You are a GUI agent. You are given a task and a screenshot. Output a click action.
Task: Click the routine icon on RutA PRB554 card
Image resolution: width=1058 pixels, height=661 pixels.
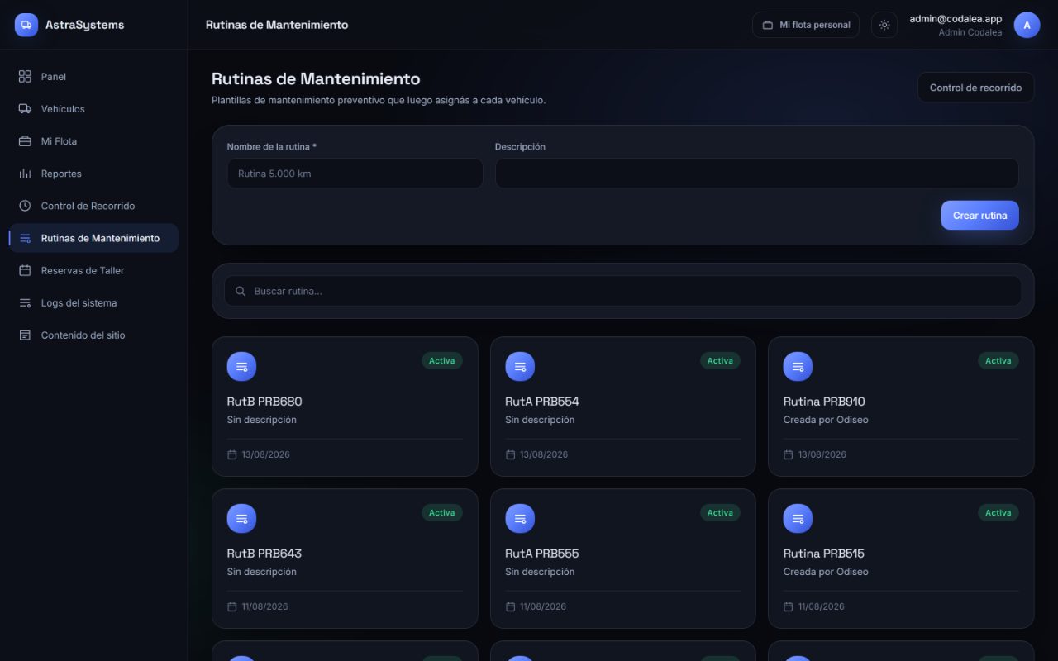[x=520, y=366]
